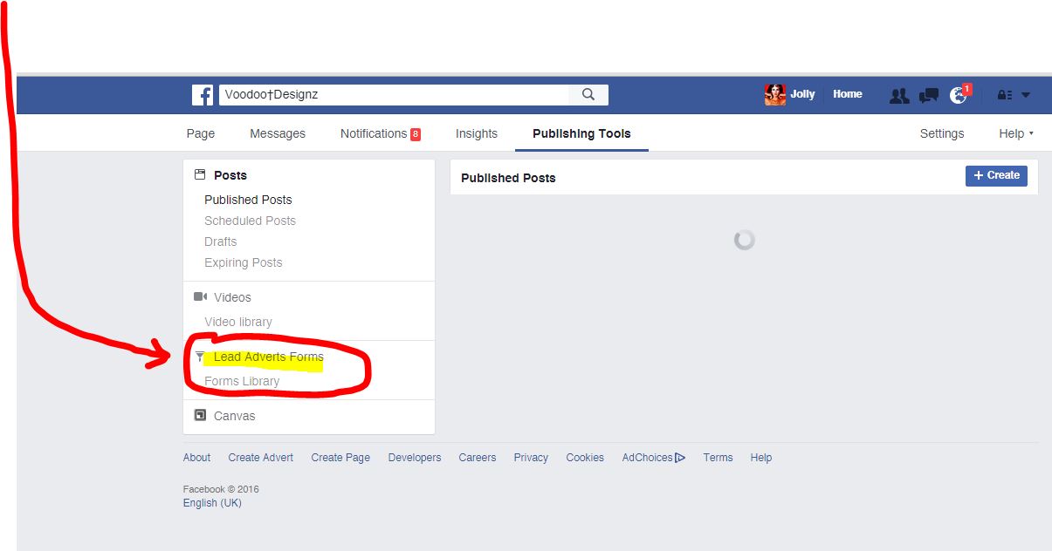Click the Posts section icon
The height and width of the screenshot is (551, 1052).
coord(200,175)
